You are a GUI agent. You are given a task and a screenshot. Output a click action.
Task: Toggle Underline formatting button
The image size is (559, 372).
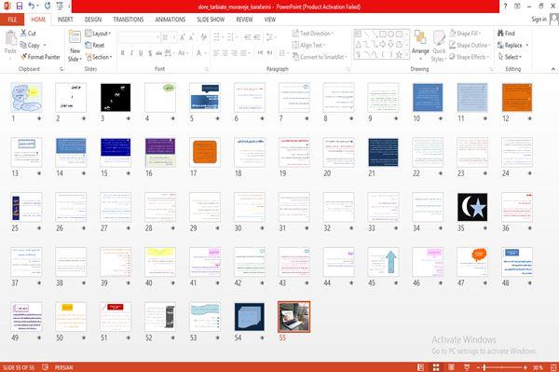pos(141,53)
